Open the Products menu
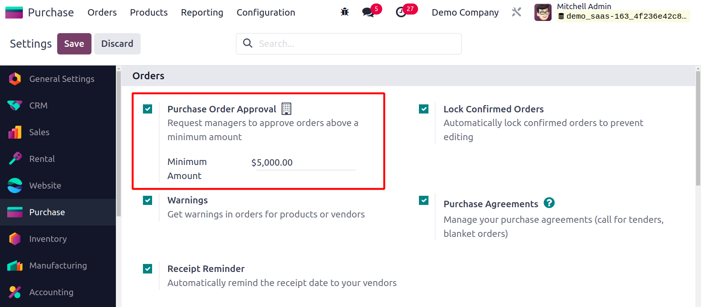The width and height of the screenshot is (701, 307). pos(149,12)
